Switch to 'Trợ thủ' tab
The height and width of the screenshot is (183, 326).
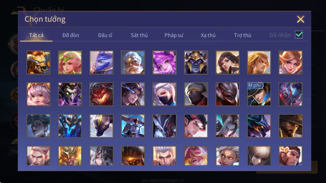point(242,35)
